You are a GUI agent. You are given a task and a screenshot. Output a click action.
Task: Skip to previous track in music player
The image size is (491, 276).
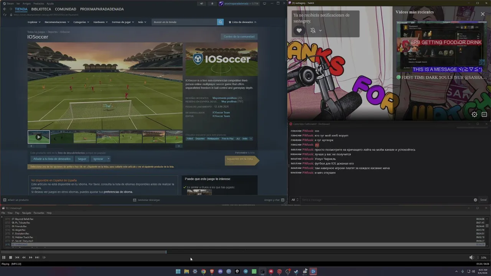(17, 258)
